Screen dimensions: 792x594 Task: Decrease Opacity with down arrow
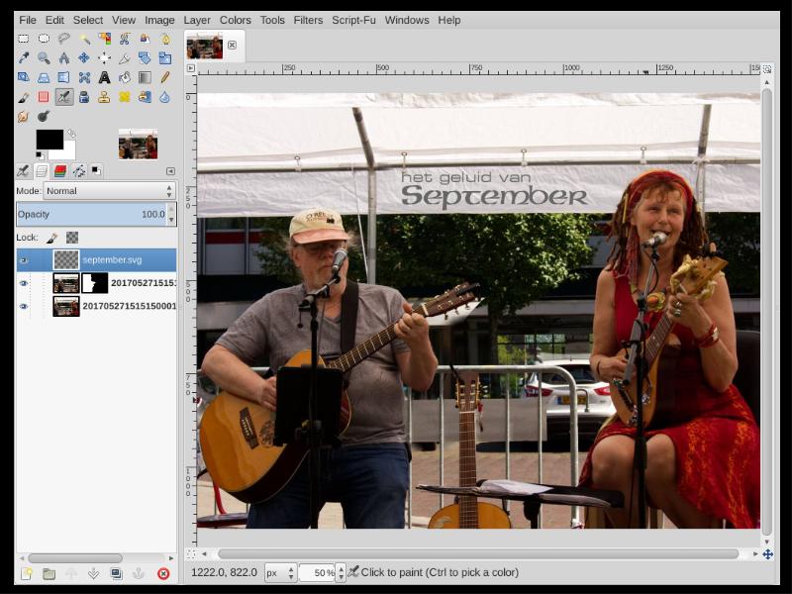tap(171, 220)
